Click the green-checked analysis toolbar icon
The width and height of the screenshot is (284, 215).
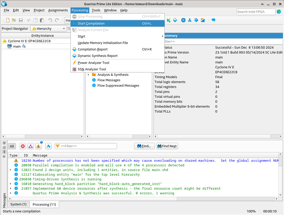coord(169,20)
